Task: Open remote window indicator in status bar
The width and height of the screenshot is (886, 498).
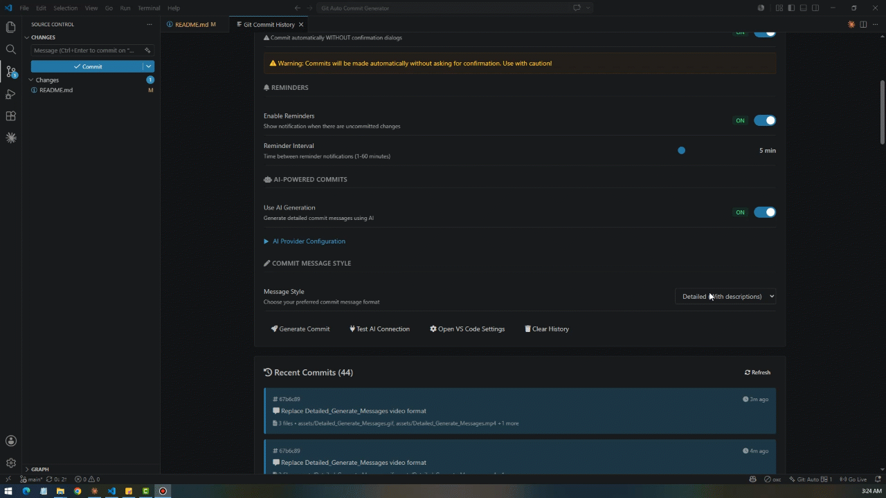Action: pos(8,479)
